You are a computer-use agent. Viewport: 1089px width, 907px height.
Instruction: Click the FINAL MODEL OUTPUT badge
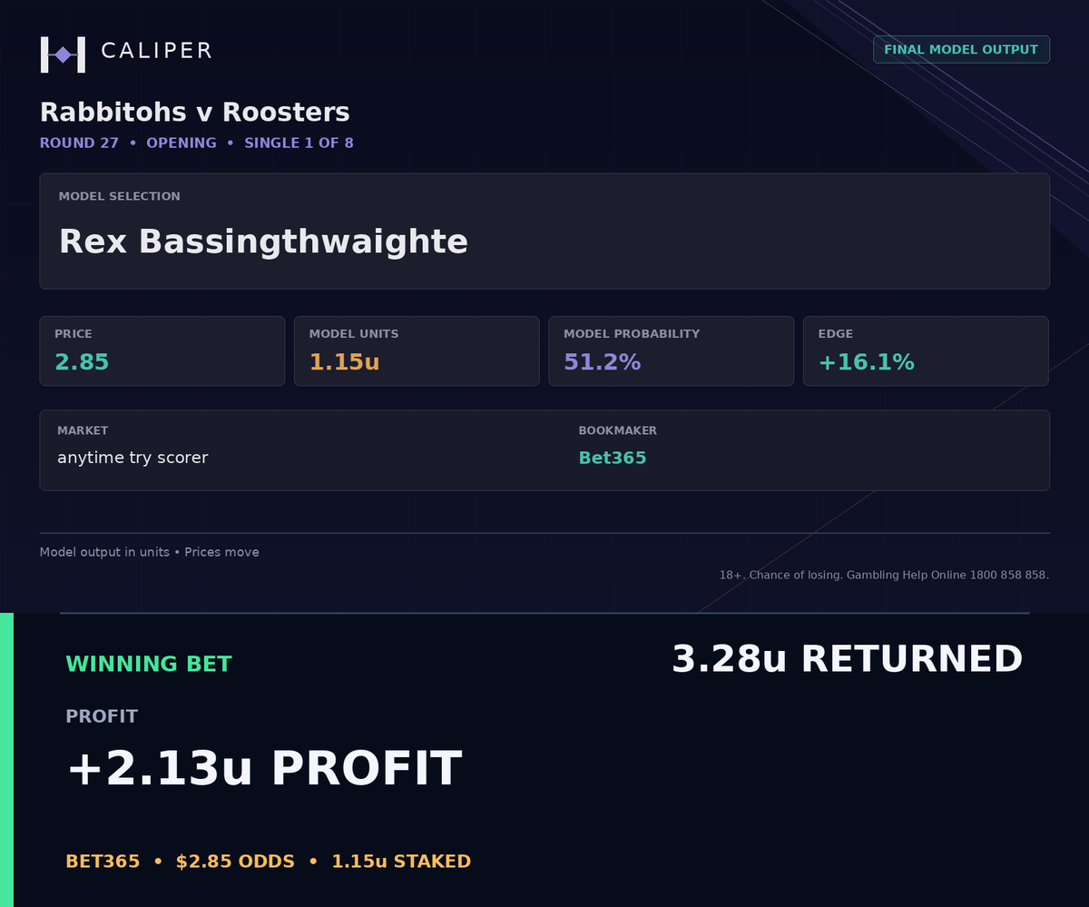[961, 50]
